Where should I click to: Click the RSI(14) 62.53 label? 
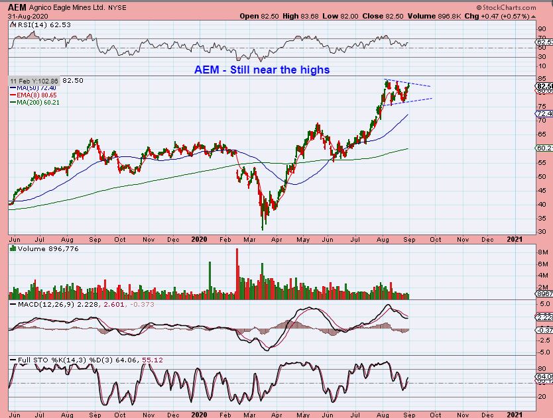(x=44, y=25)
